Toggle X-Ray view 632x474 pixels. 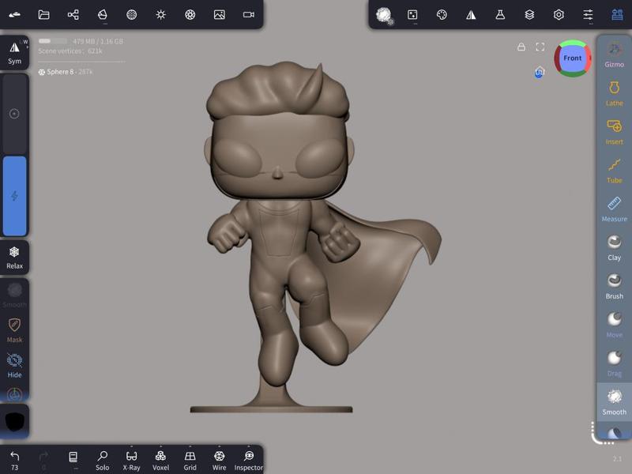tap(131, 461)
